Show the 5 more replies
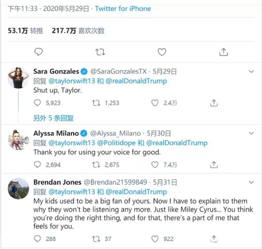 (53, 118)
